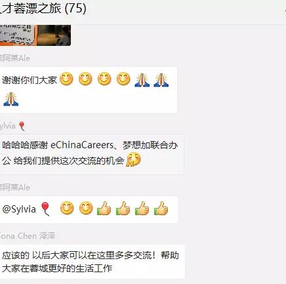Click first thumbs up emoji in @Sylvia message
This screenshot has width=286, height=284.
click(104, 208)
